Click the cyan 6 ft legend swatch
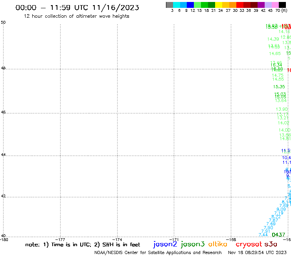291x256 pixels. pyautogui.click(x=177, y=5)
